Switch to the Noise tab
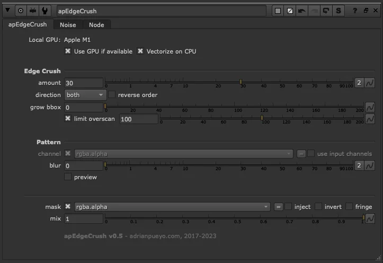The width and height of the screenshot is (383, 263). point(68,25)
